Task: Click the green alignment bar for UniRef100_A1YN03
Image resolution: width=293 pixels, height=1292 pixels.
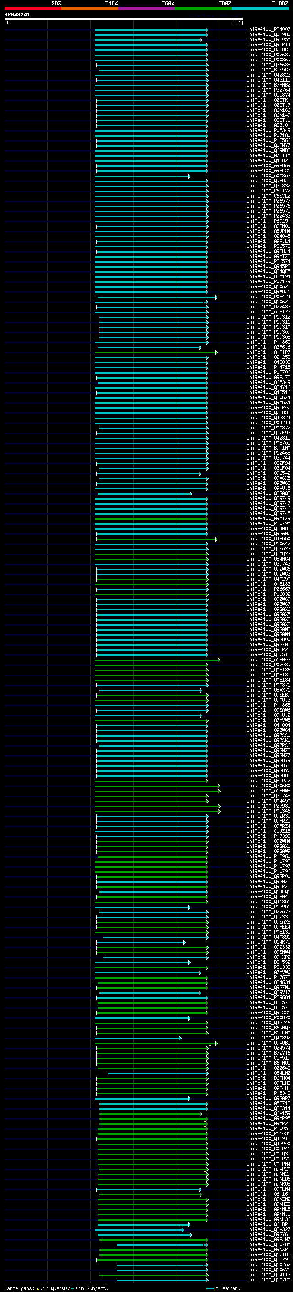Action: click(x=157, y=660)
